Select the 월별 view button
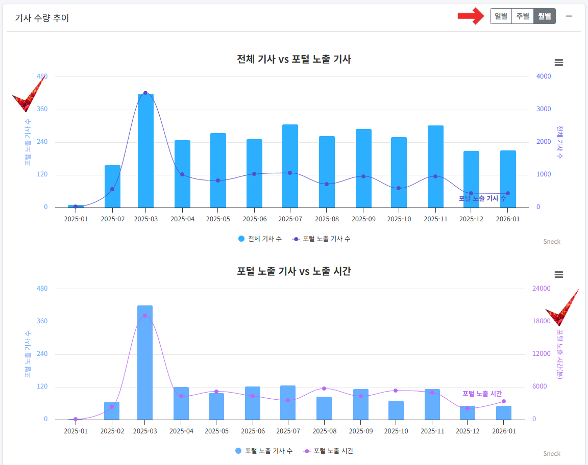 [544, 15]
